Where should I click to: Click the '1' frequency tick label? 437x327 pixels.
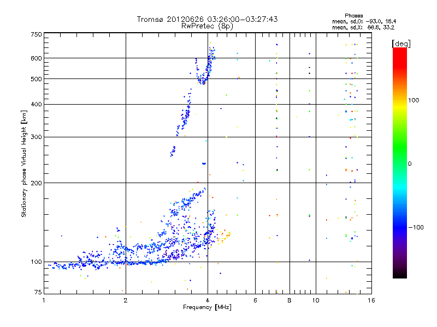tap(44, 300)
